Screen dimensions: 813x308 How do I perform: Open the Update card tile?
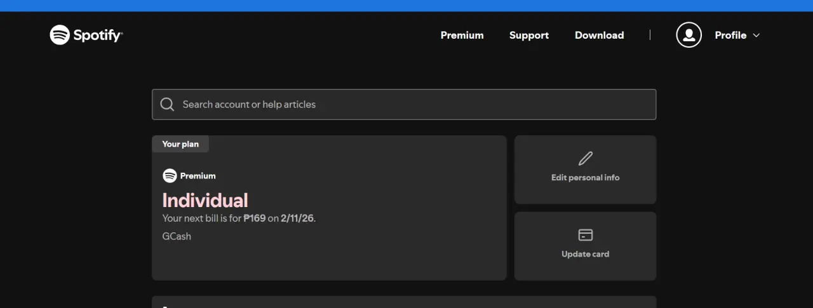click(585, 246)
